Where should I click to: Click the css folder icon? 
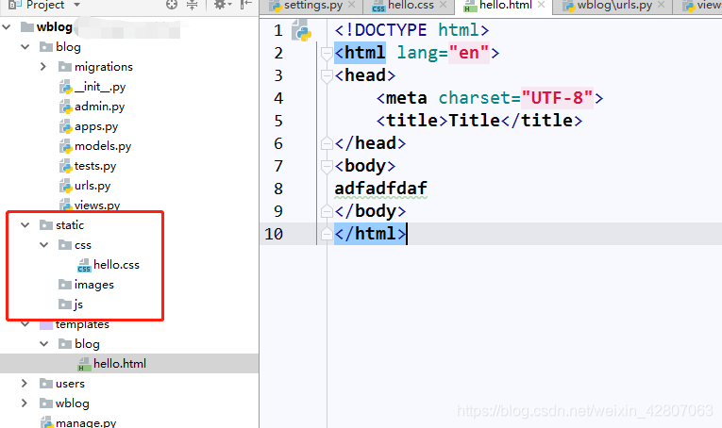65,244
